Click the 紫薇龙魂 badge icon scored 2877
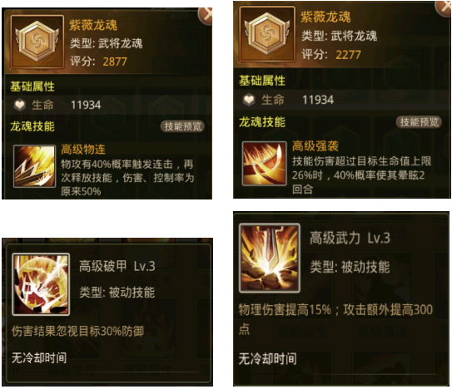 point(37,42)
